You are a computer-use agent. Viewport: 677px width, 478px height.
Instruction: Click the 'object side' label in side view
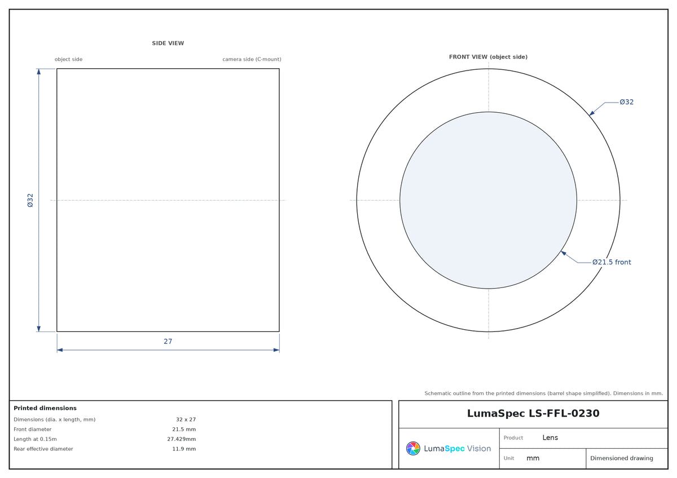(x=68, y=59)
